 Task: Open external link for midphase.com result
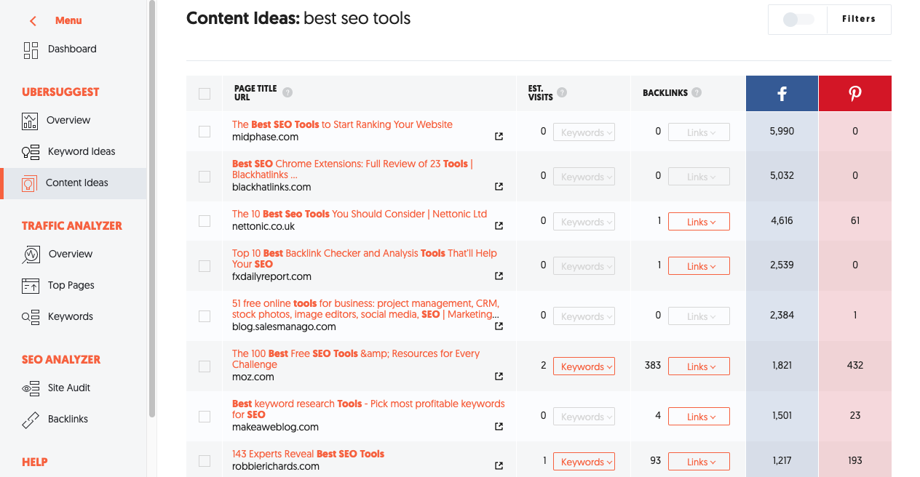coord(499,136)
